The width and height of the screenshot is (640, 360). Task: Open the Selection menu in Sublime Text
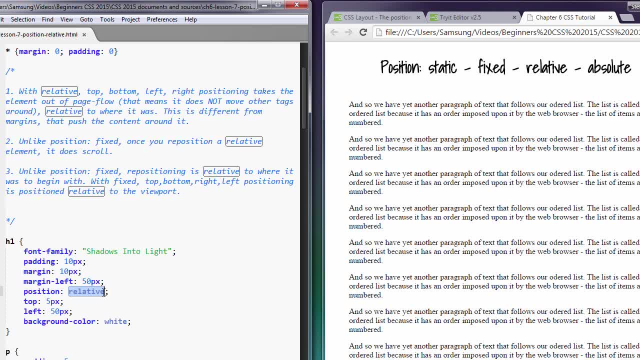tap(23, 19)
